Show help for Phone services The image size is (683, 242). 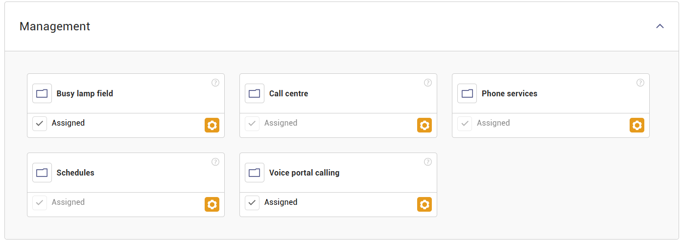[640, 83]
